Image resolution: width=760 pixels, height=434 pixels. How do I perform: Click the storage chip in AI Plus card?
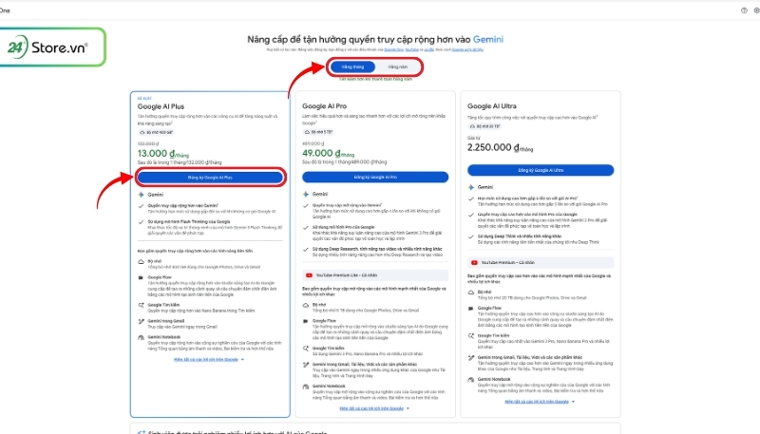coord(156,132)
